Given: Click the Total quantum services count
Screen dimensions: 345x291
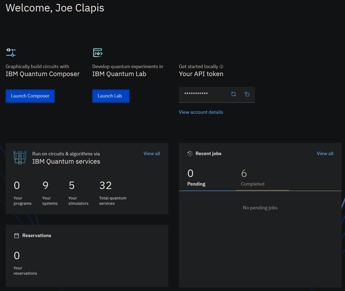Looking at the screenshot, I should pyautogui.click(x=106, y=185).
